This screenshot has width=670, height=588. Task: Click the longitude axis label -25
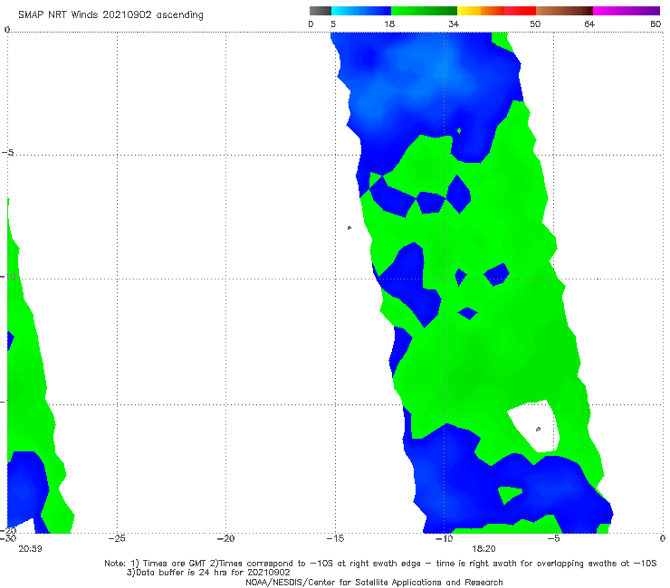click(117, 538)
